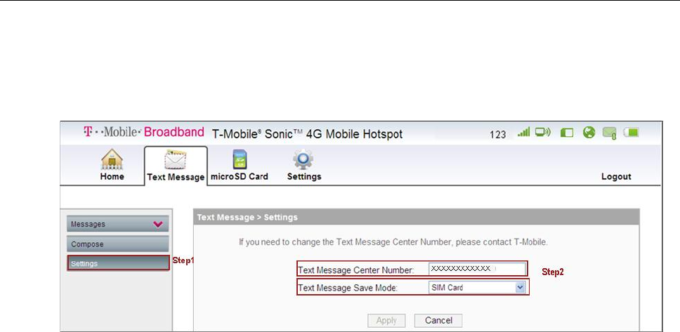This screenshot has width=680, height=332.
Task: Open the Text Message Save Mode dropdown
Action: pyautogui.click(x=477, y=287)
